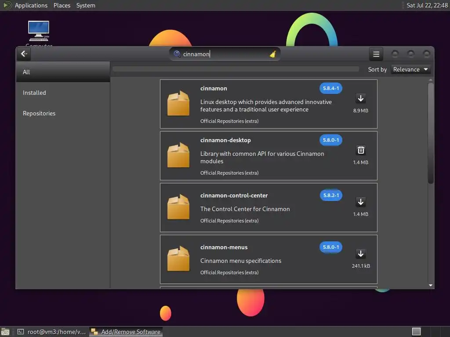The height and width of the screenshot is (337, 450).
Task: Click into the cinnamon search field
Action: (225, 54)
